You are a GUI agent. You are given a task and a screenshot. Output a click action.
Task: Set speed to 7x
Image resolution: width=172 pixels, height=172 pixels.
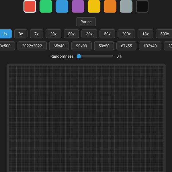point(36,34)
